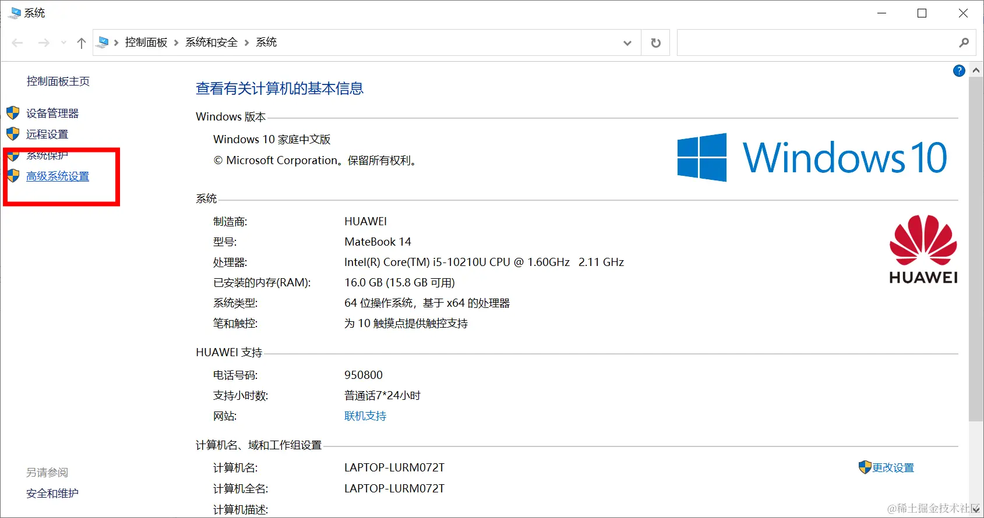The width and height of the screenshot is (984, 518).
Task: Minimize the 系统 window
Action: 882,13
